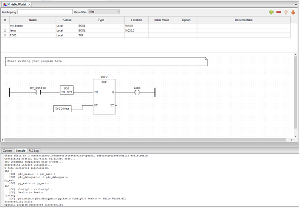Switch to the PLC Log tab
This screenshot has height=208, width=299.
33,151
